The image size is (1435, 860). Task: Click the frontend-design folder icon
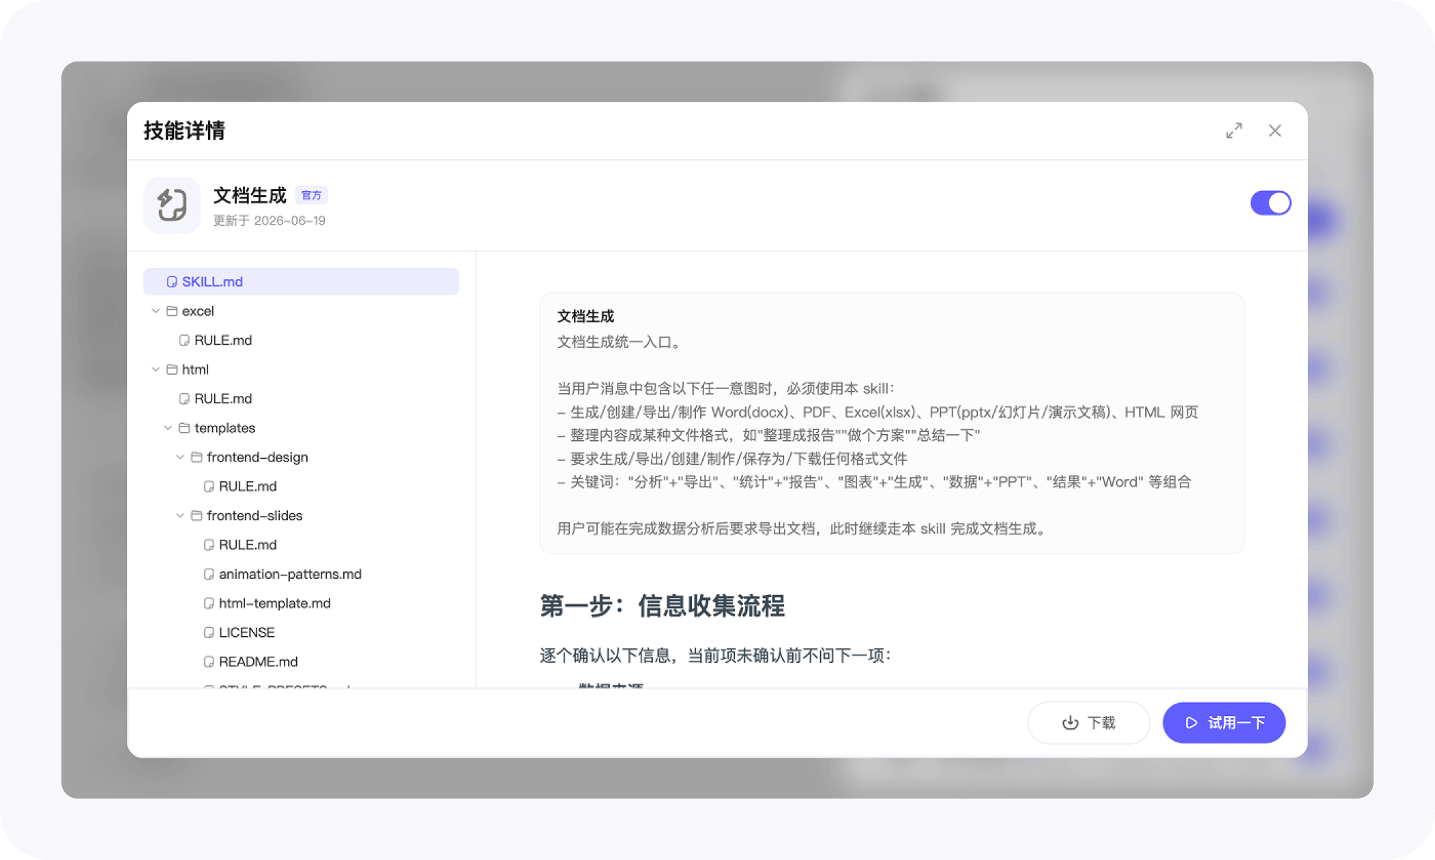(x=197, y=457)
